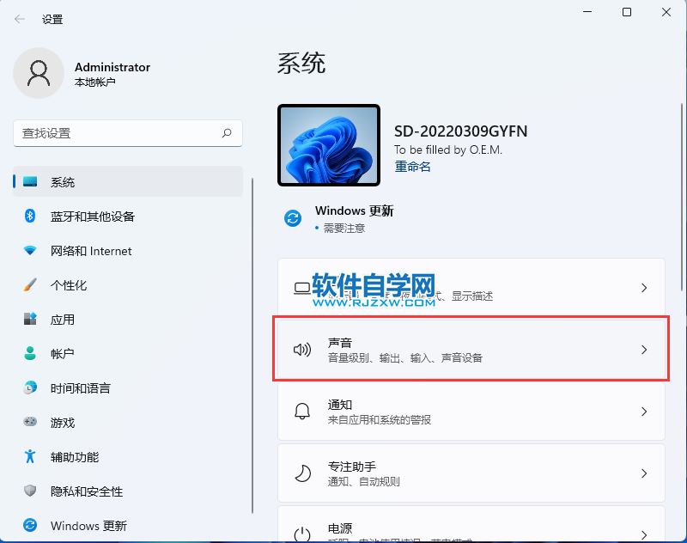
Task: Click the back arrow icon
Action: tap(19, 19)
